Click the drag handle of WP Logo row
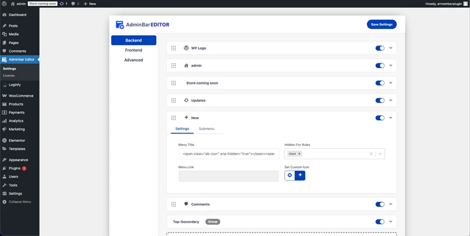 tap(174, 48)
